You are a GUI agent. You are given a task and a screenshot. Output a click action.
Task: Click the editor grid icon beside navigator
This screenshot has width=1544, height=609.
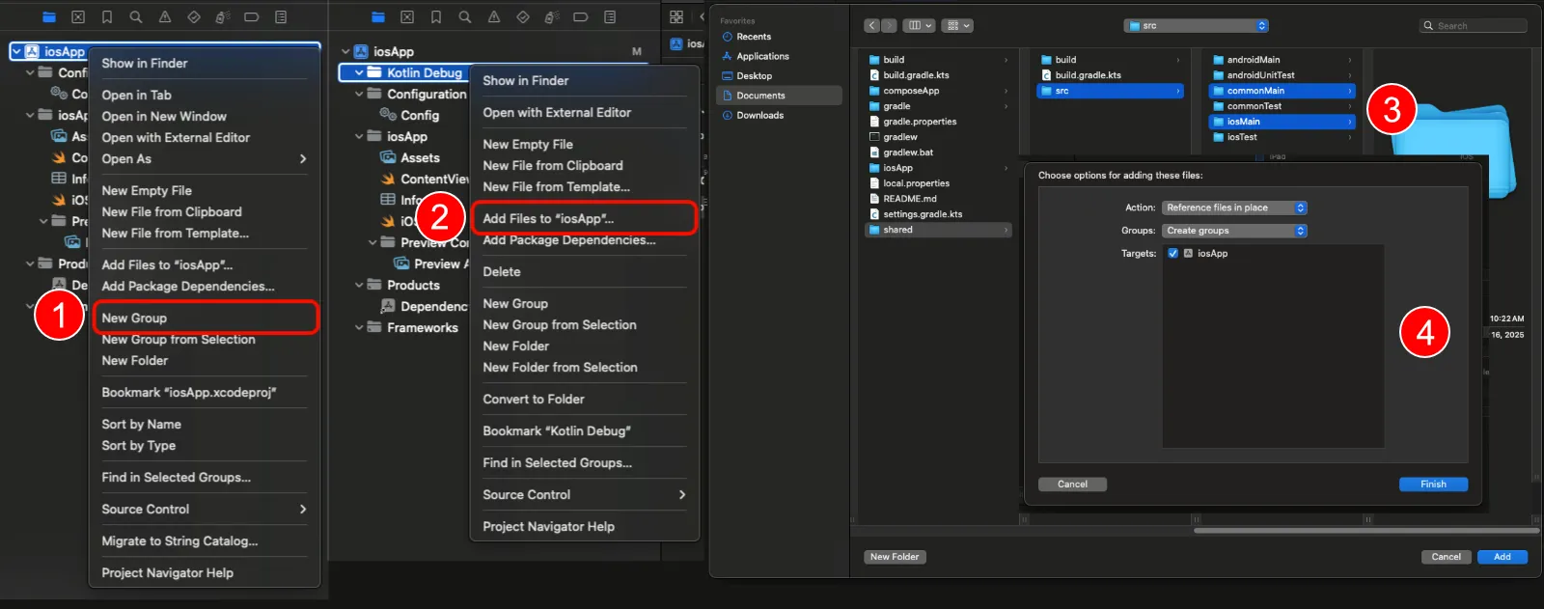pyautogui.click(x=676, y=17)
